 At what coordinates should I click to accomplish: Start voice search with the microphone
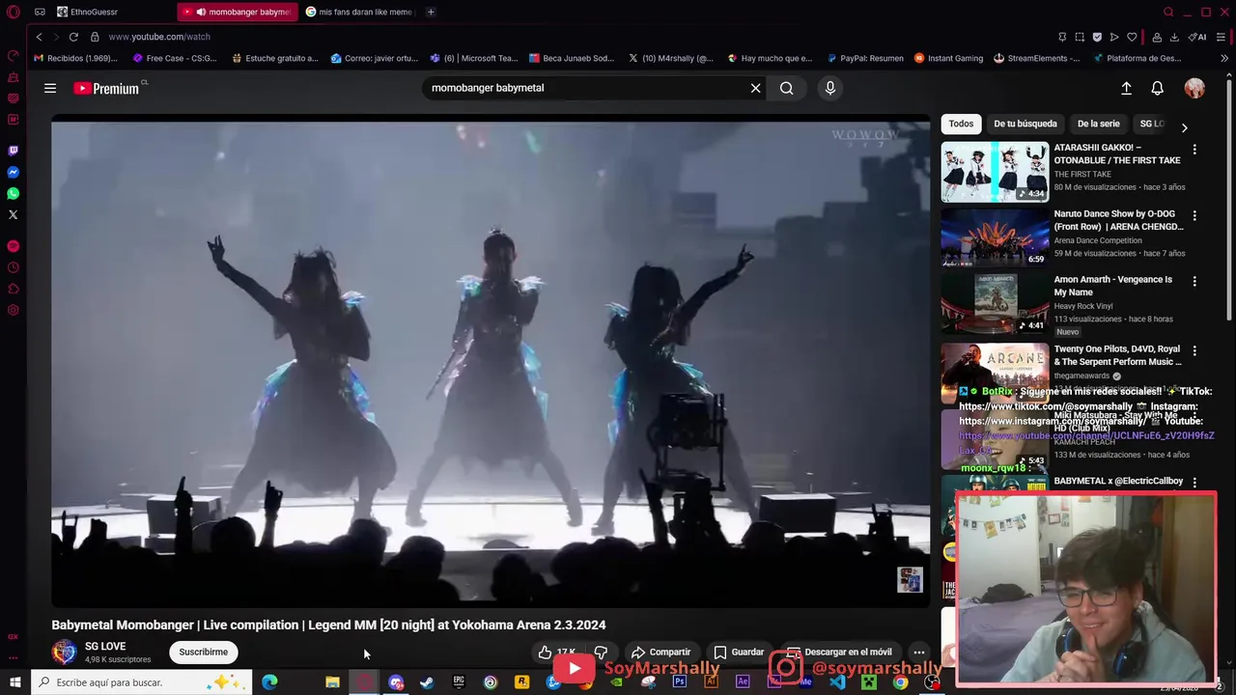tap(829, 88)
